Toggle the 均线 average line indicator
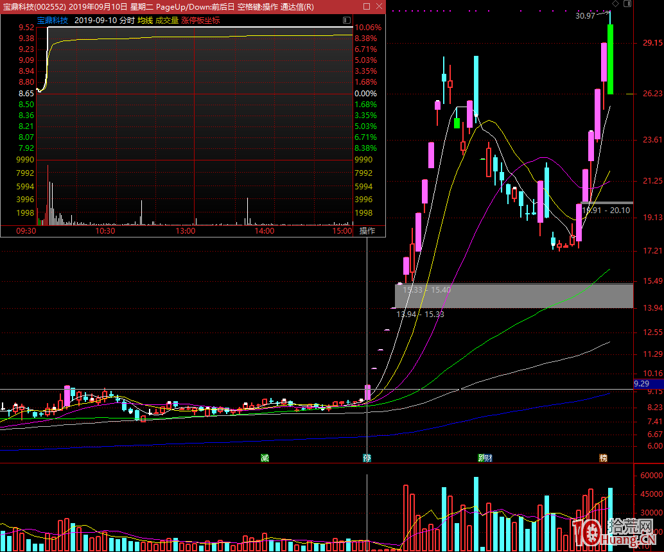This screenshot has width=664, height=552. click(145, 21)
